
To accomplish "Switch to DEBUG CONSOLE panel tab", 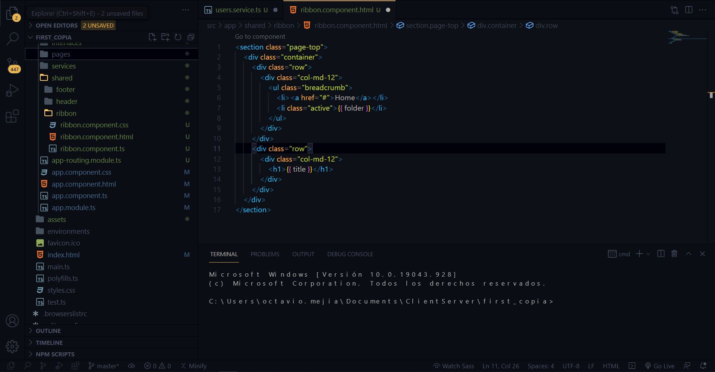I will tap(350, 254).
